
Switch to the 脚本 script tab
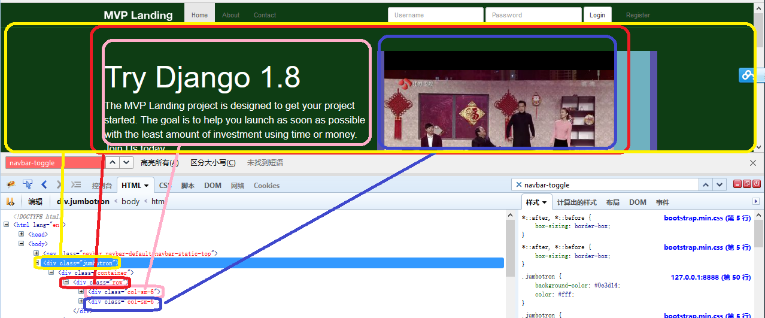(188, 186)
